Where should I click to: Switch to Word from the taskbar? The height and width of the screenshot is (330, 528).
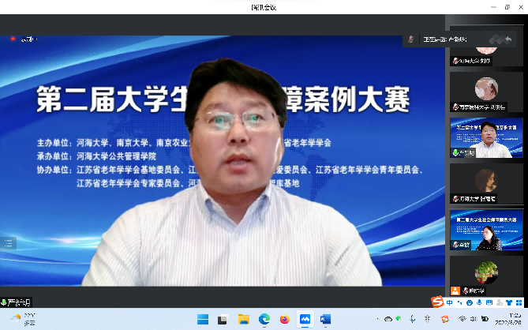[x=325, y=319]
